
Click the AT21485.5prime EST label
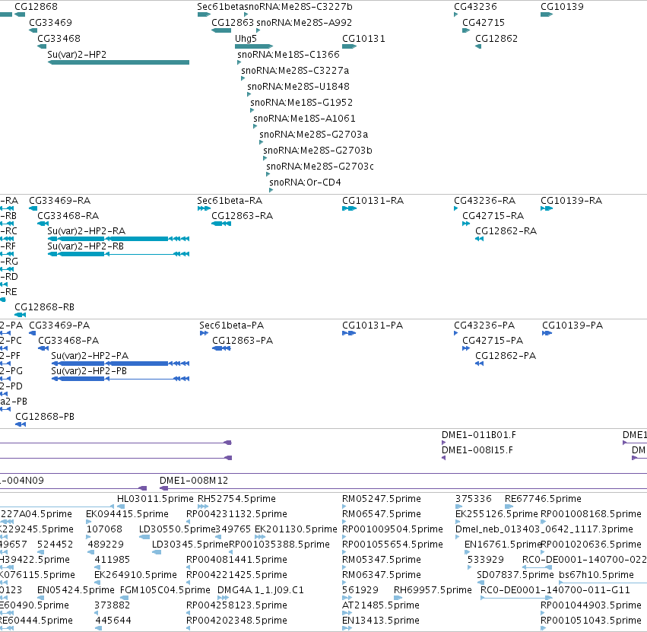tap(381, 605)
